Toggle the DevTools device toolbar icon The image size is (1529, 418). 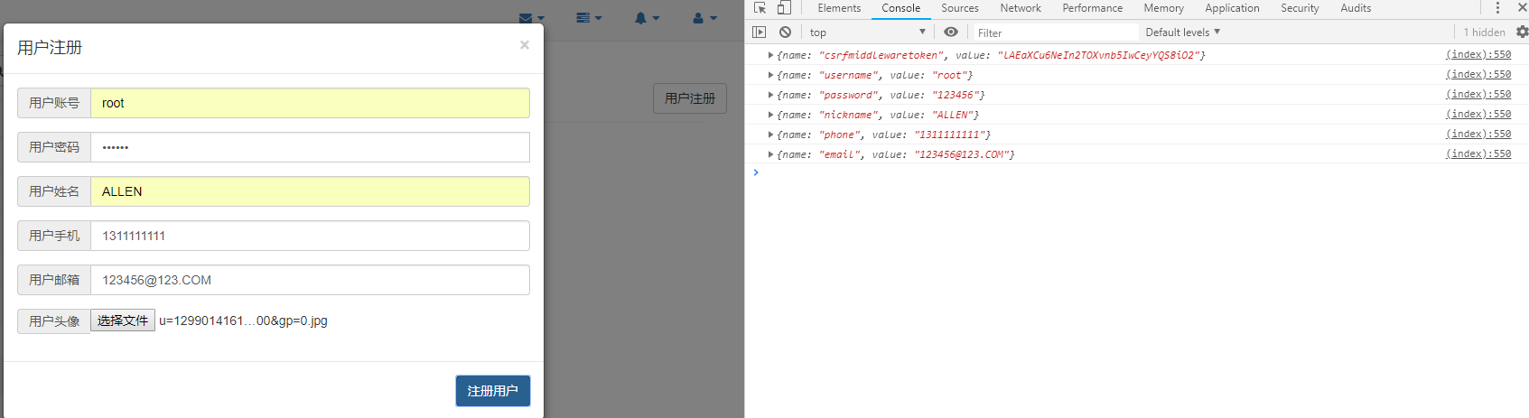click(x=784, y=8)
